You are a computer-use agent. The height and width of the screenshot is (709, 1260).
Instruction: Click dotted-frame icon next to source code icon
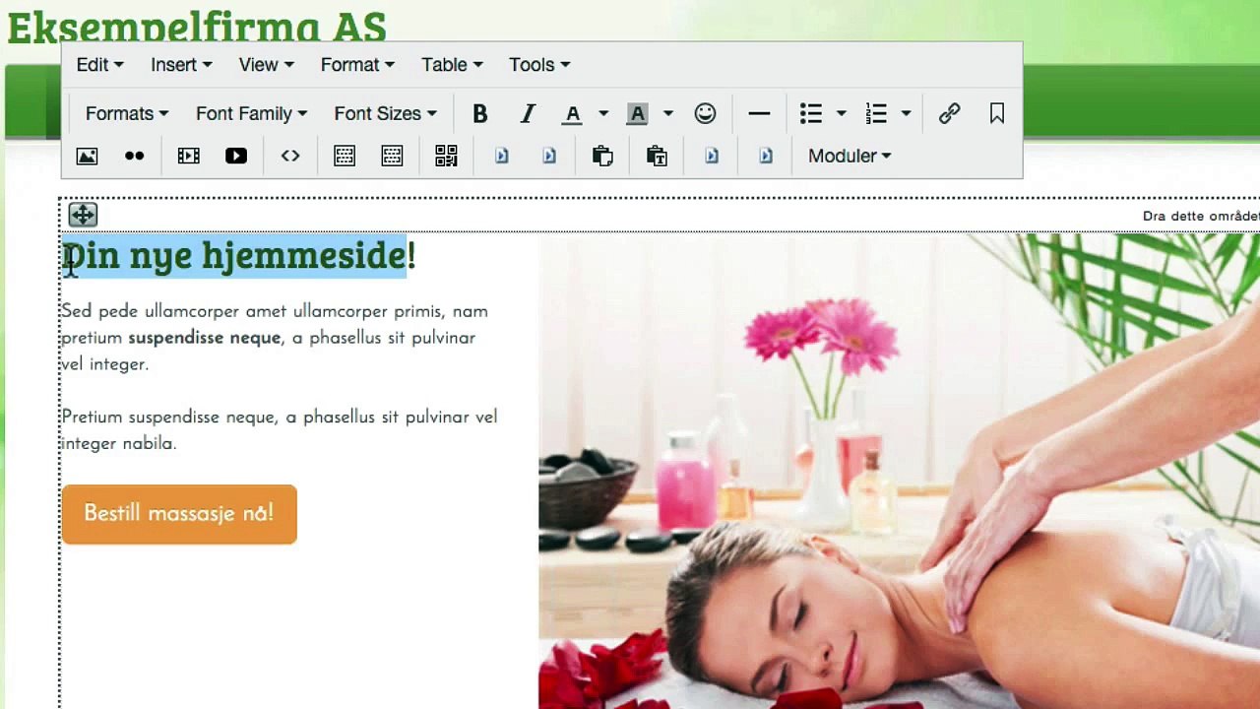pyautogui.click(x=345, y=156)
